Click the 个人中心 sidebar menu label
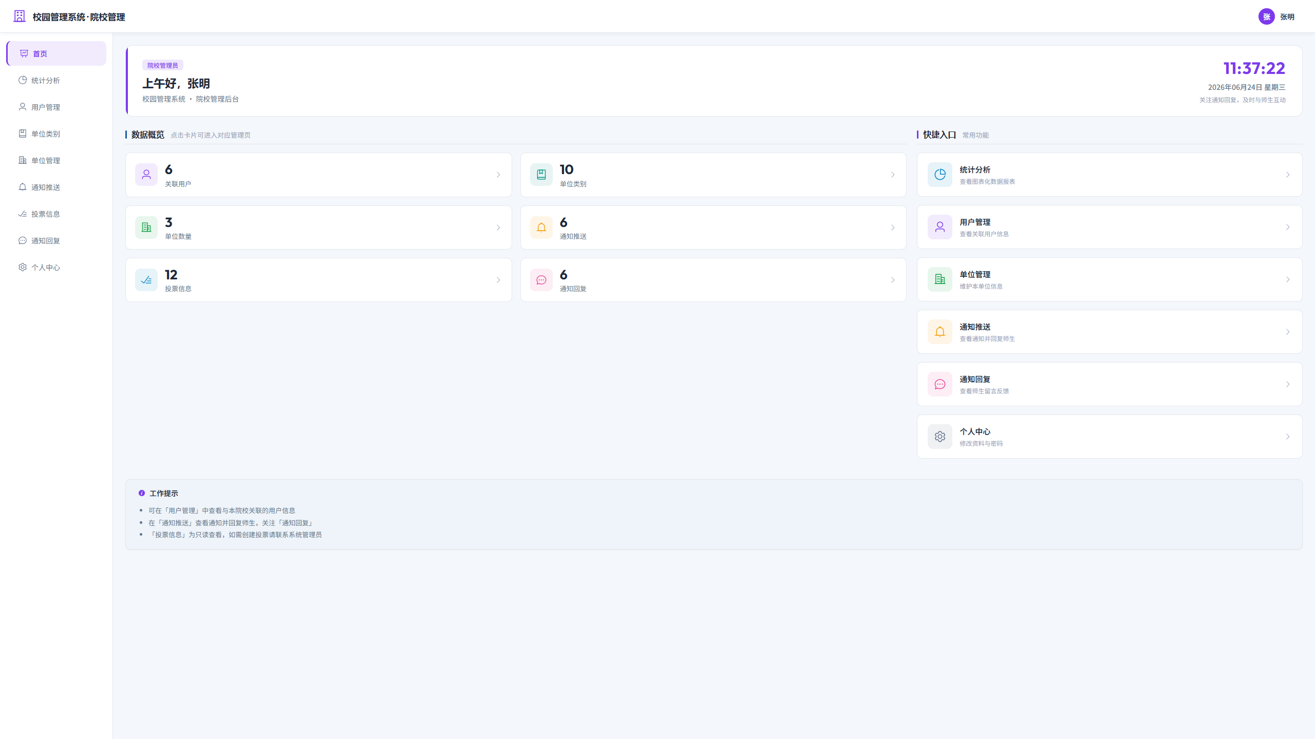Image resolution: width=1315 pixels, height=739 pixels. point(46,267)
